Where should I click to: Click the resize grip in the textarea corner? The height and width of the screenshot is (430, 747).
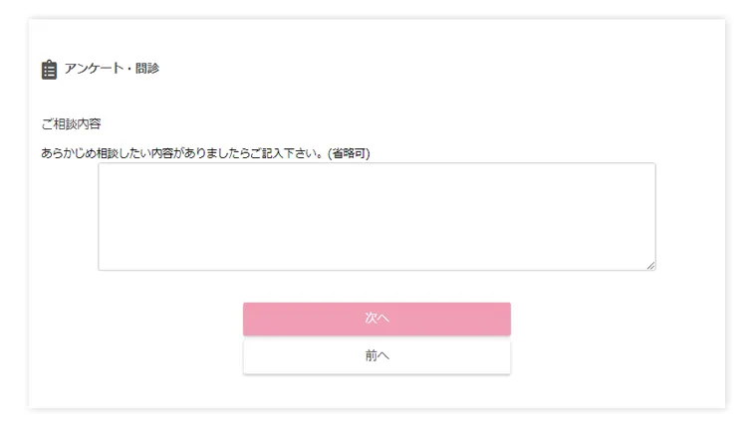click(650, 266)
